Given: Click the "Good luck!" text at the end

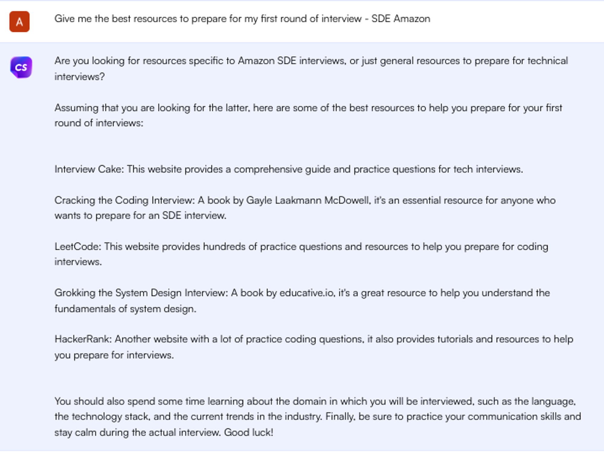Looking at the screenshot, I should coord(249,432).
